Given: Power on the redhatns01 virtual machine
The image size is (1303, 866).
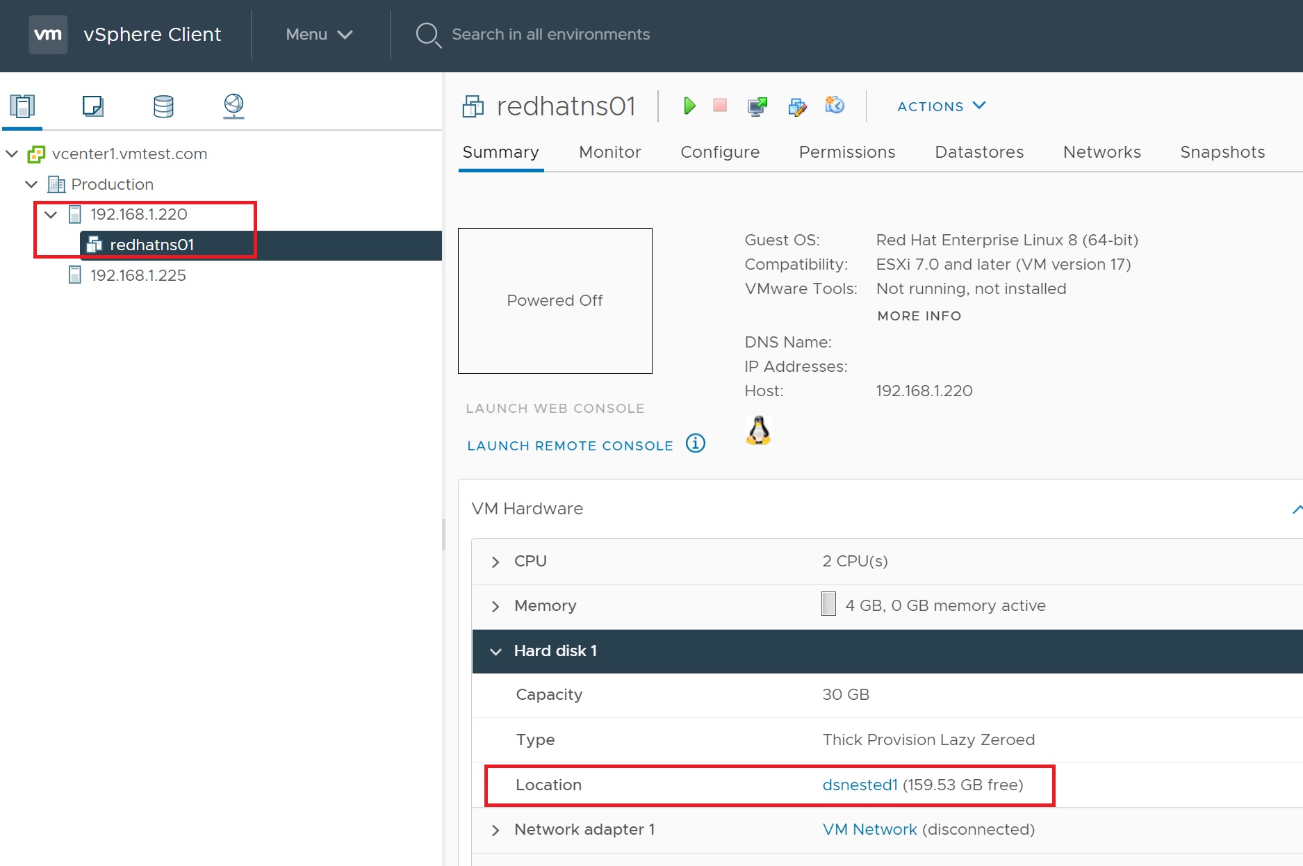Looking at the screenshot, I should point(689,106).
